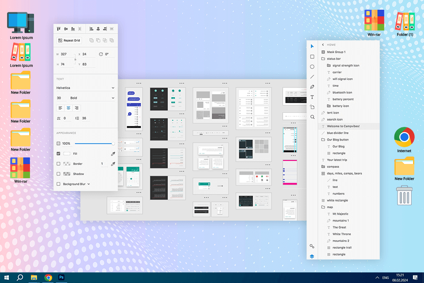Select the blue divider line layer
Image resolution: width=424 pixels, height=283 pixels.
(349, 133)
